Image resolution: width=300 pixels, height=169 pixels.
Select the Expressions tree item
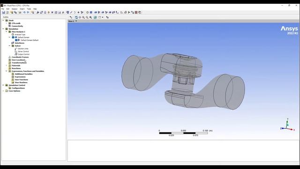[20, 77]
